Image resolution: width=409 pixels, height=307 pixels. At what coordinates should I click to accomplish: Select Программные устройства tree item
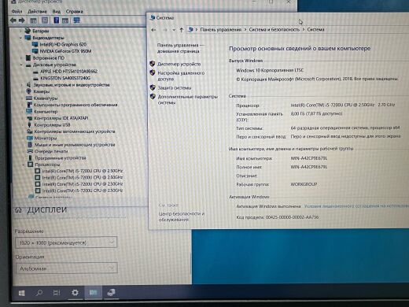point(61,158)
